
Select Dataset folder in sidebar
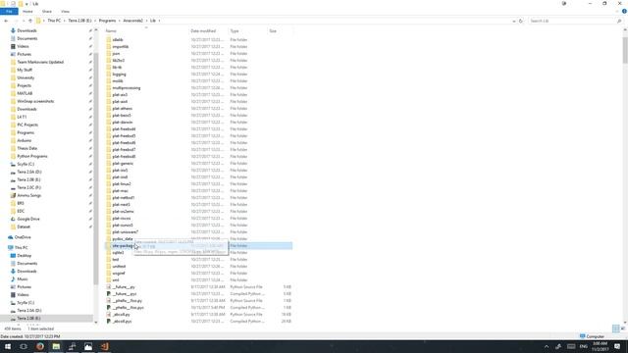pyautogui.click(x=24, y=227)
